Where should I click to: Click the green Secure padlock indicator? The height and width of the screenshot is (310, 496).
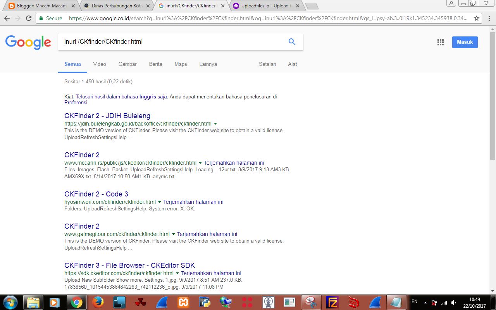coord(50,18)
